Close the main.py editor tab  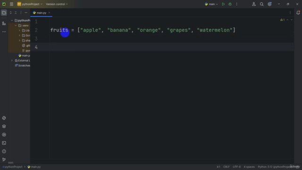pos(49,13)
